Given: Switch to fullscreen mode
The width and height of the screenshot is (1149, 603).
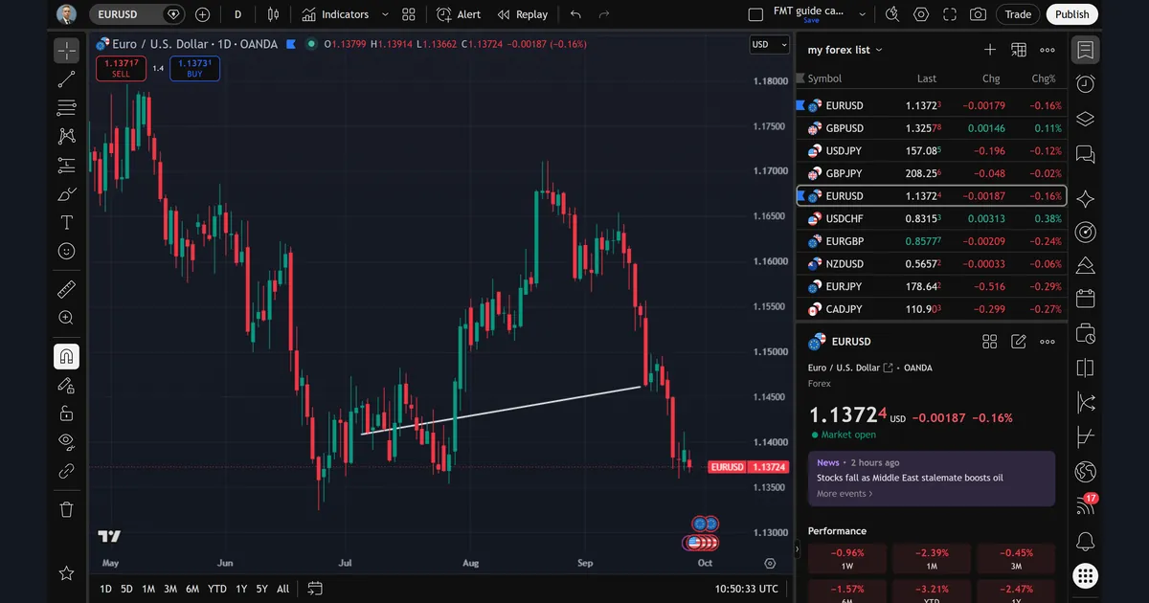Looking at the screenshot, I should click(949, 14).
